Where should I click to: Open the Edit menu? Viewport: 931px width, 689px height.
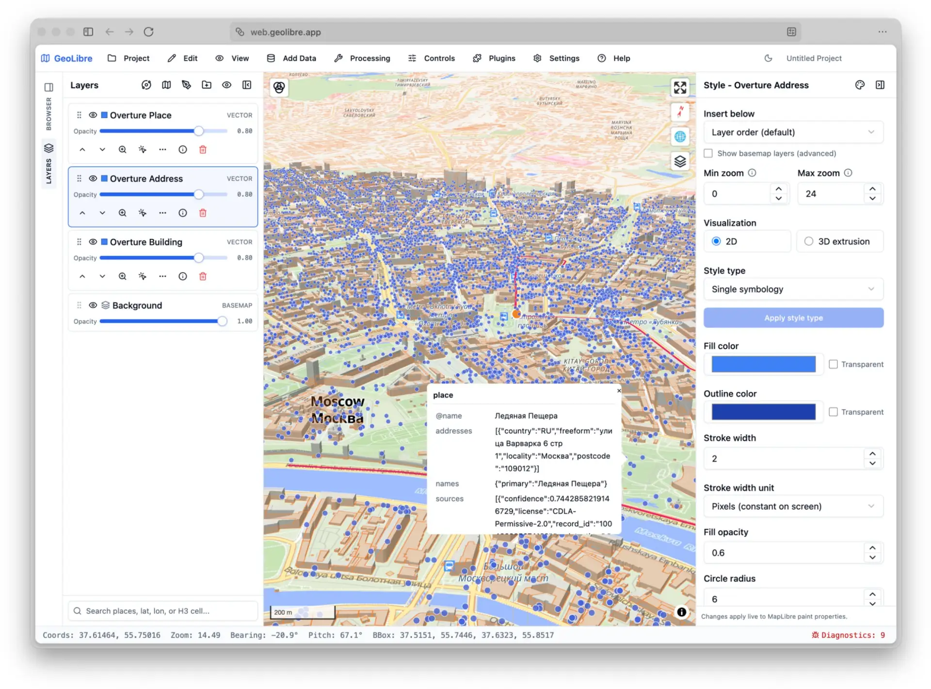pos(182,58)
